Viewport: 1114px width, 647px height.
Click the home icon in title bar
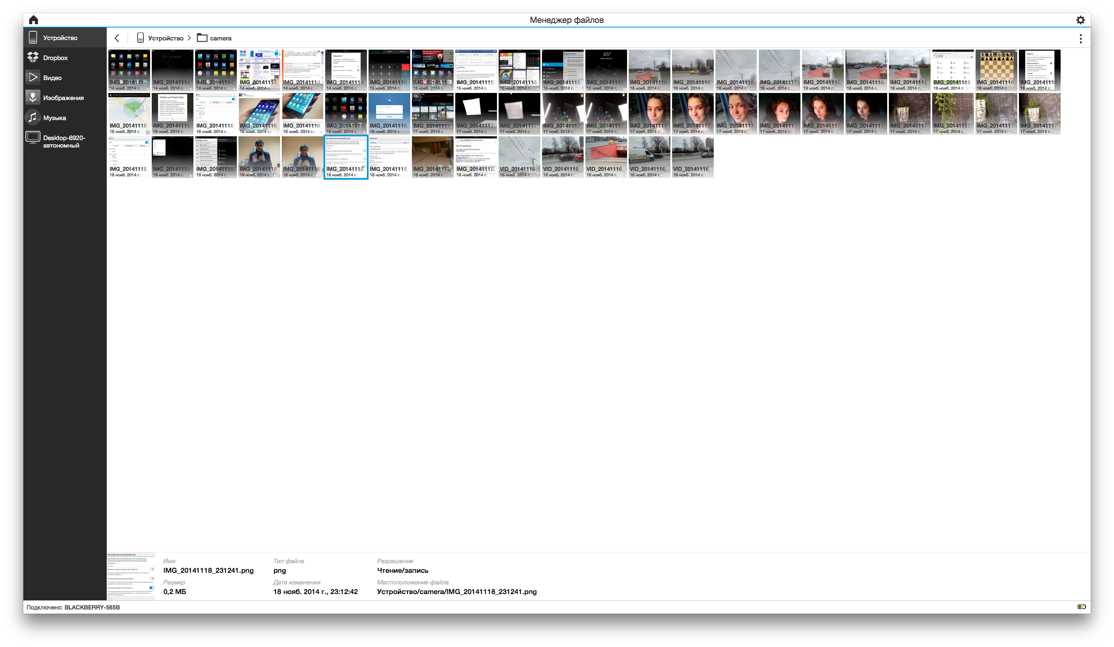(34, 20)
